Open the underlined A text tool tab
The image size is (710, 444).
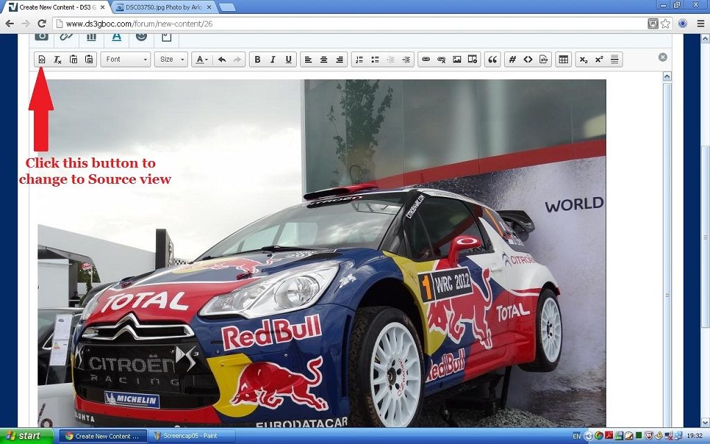(116, 37)
